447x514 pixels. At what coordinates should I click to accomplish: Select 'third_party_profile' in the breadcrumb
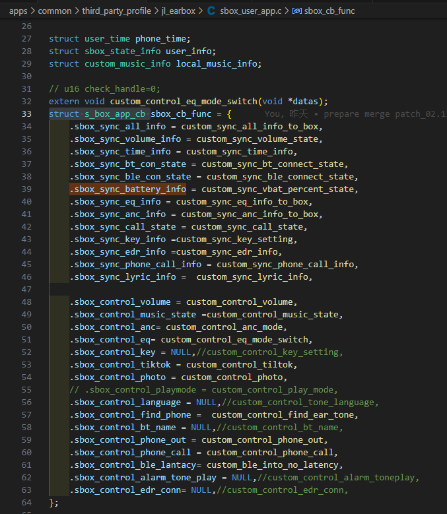point(116,11)
